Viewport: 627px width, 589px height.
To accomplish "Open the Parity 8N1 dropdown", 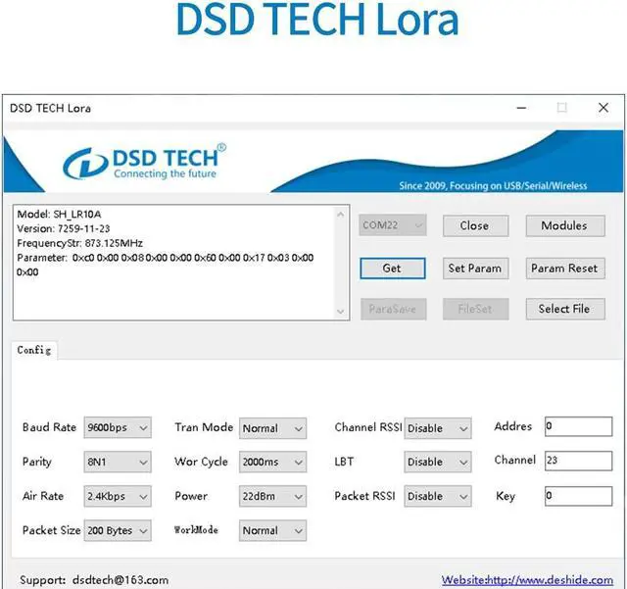I will click(118, 463).
